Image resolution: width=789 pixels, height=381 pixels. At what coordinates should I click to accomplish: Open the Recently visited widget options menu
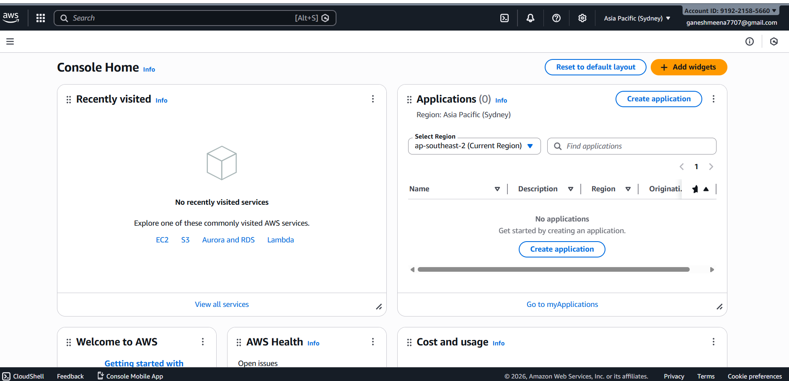pos(373,99)
